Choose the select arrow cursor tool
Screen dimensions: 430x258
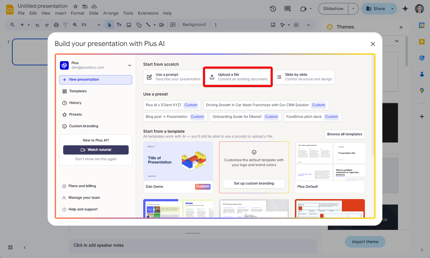110,25
